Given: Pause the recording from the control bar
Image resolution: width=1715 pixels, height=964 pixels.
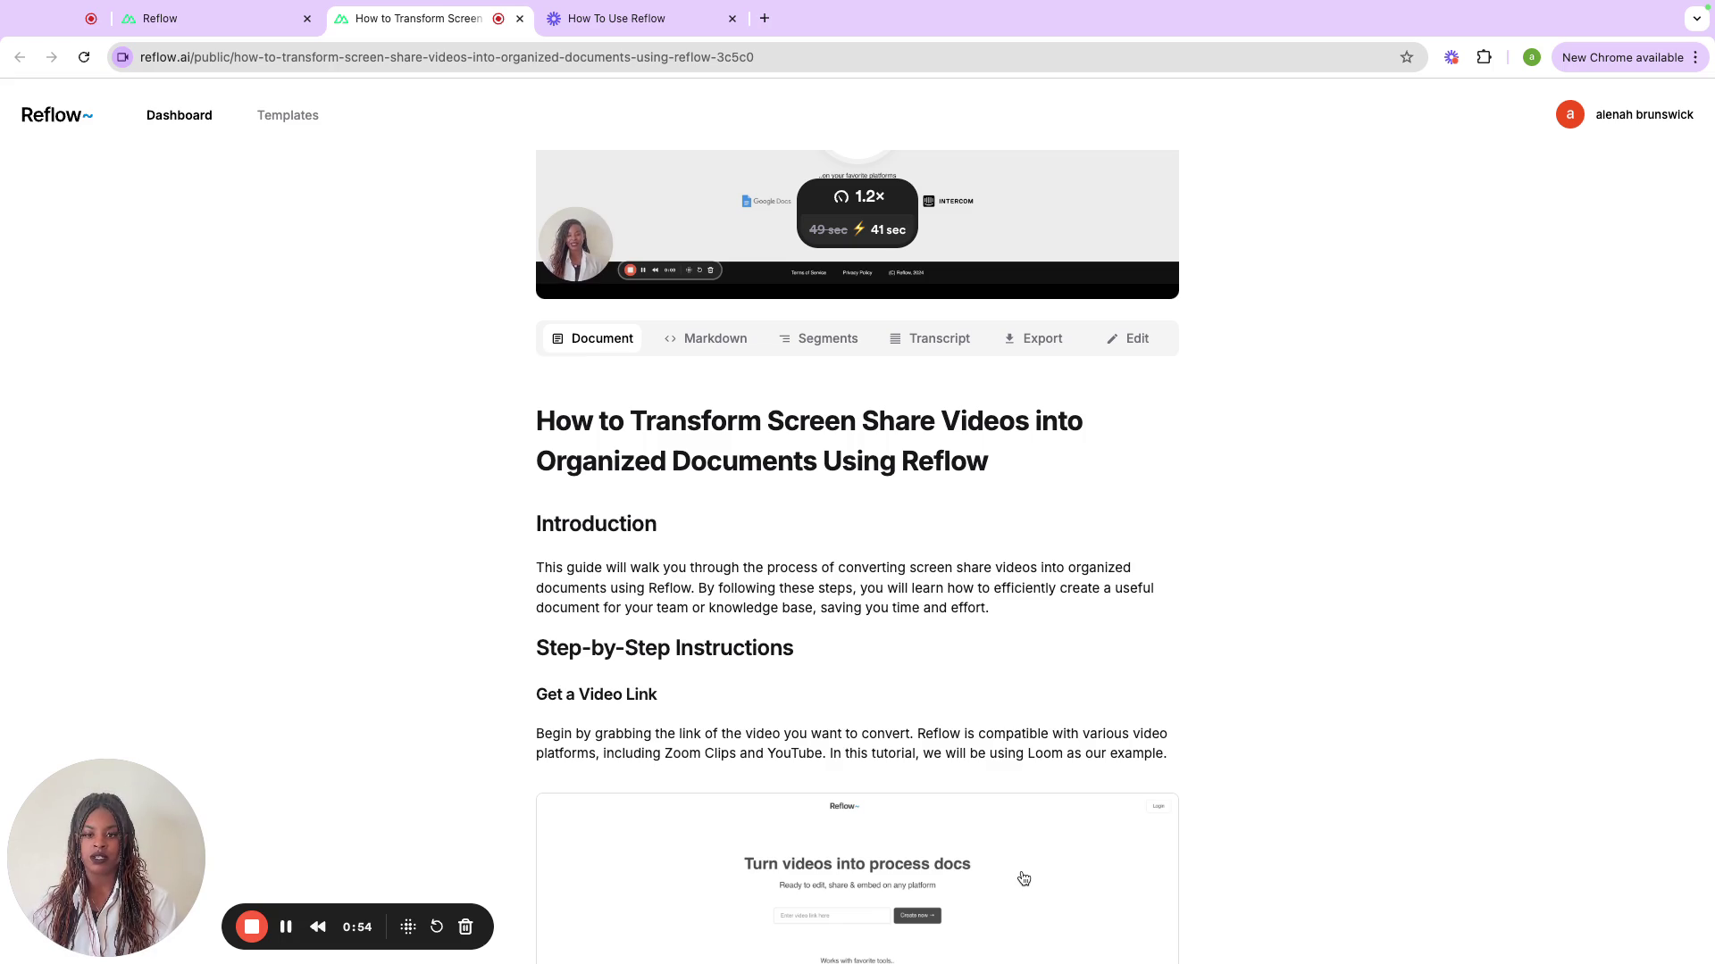Looking at the screenshot, I should (286, 927).
